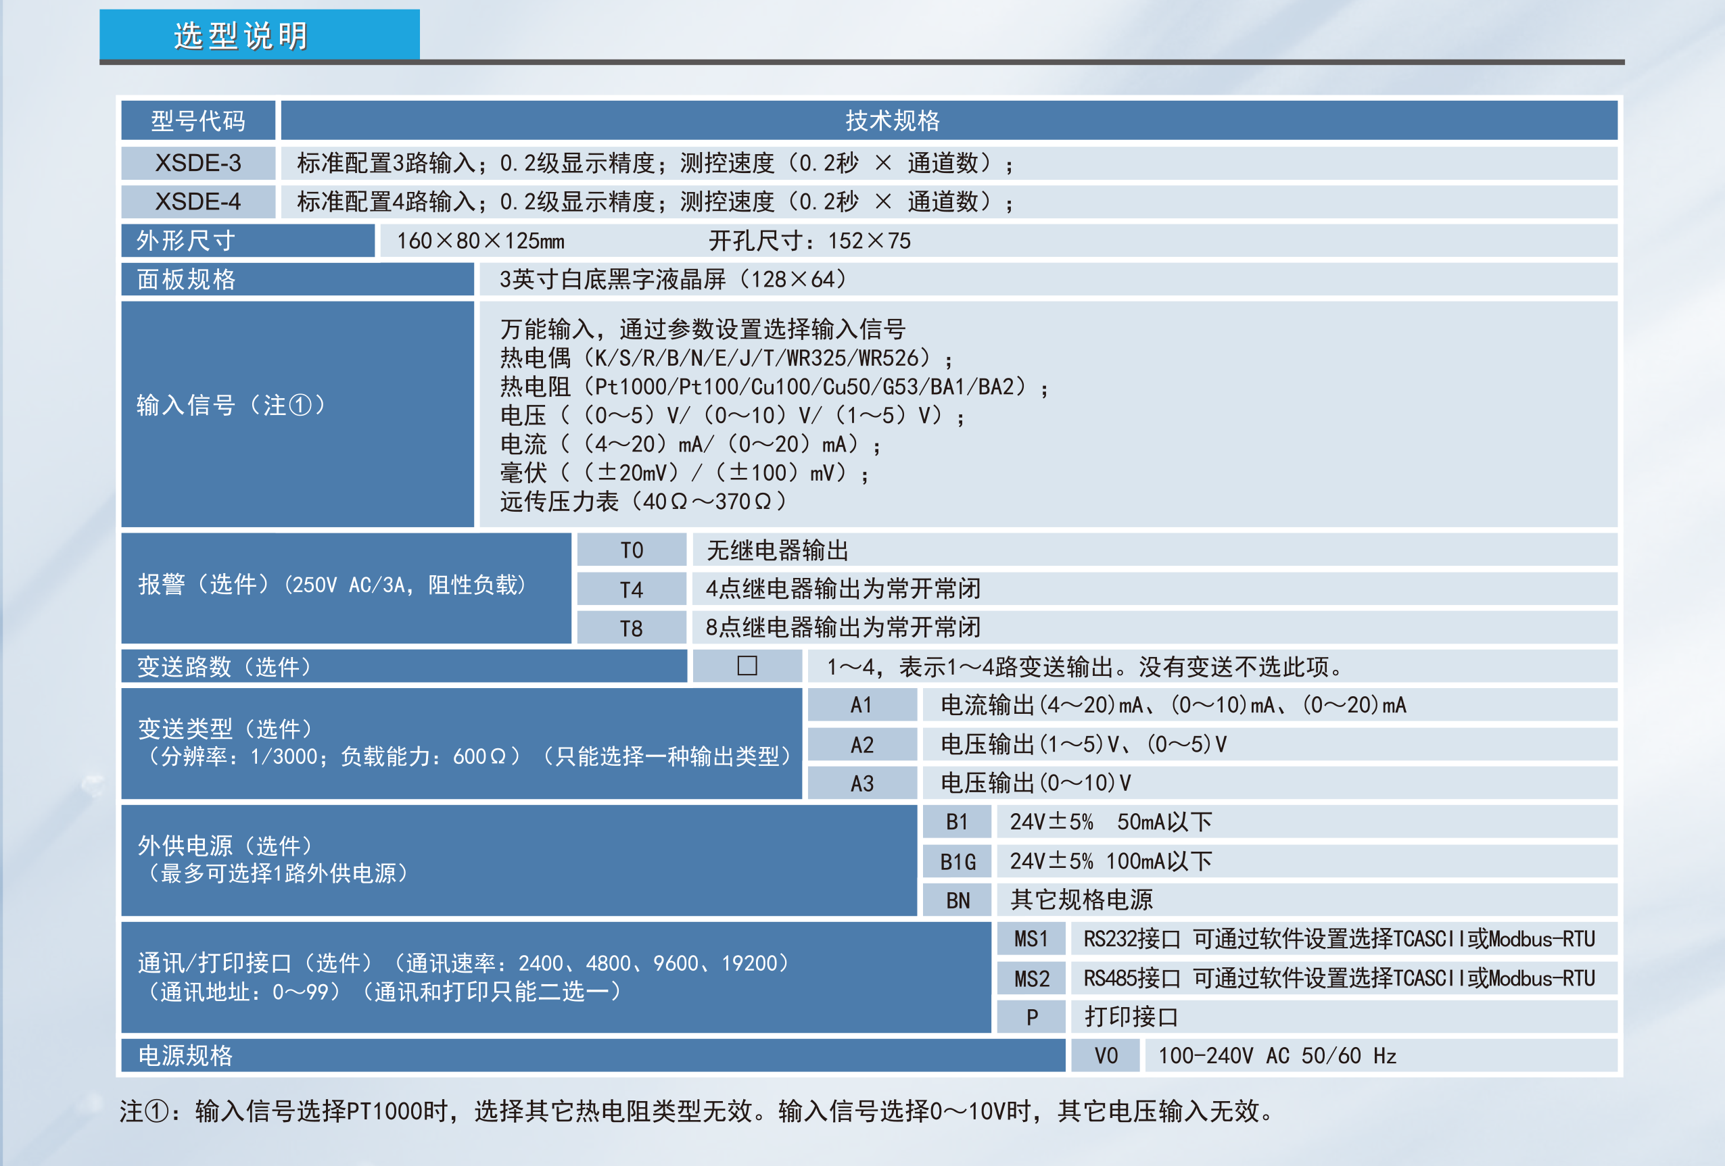This screenshot has width=1725, height=1166.
Task: Select the XSDE-4 model code cell
Action: (198, 201)
